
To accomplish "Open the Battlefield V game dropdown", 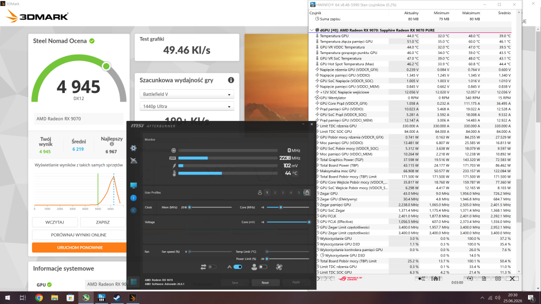I will [187, 94].
